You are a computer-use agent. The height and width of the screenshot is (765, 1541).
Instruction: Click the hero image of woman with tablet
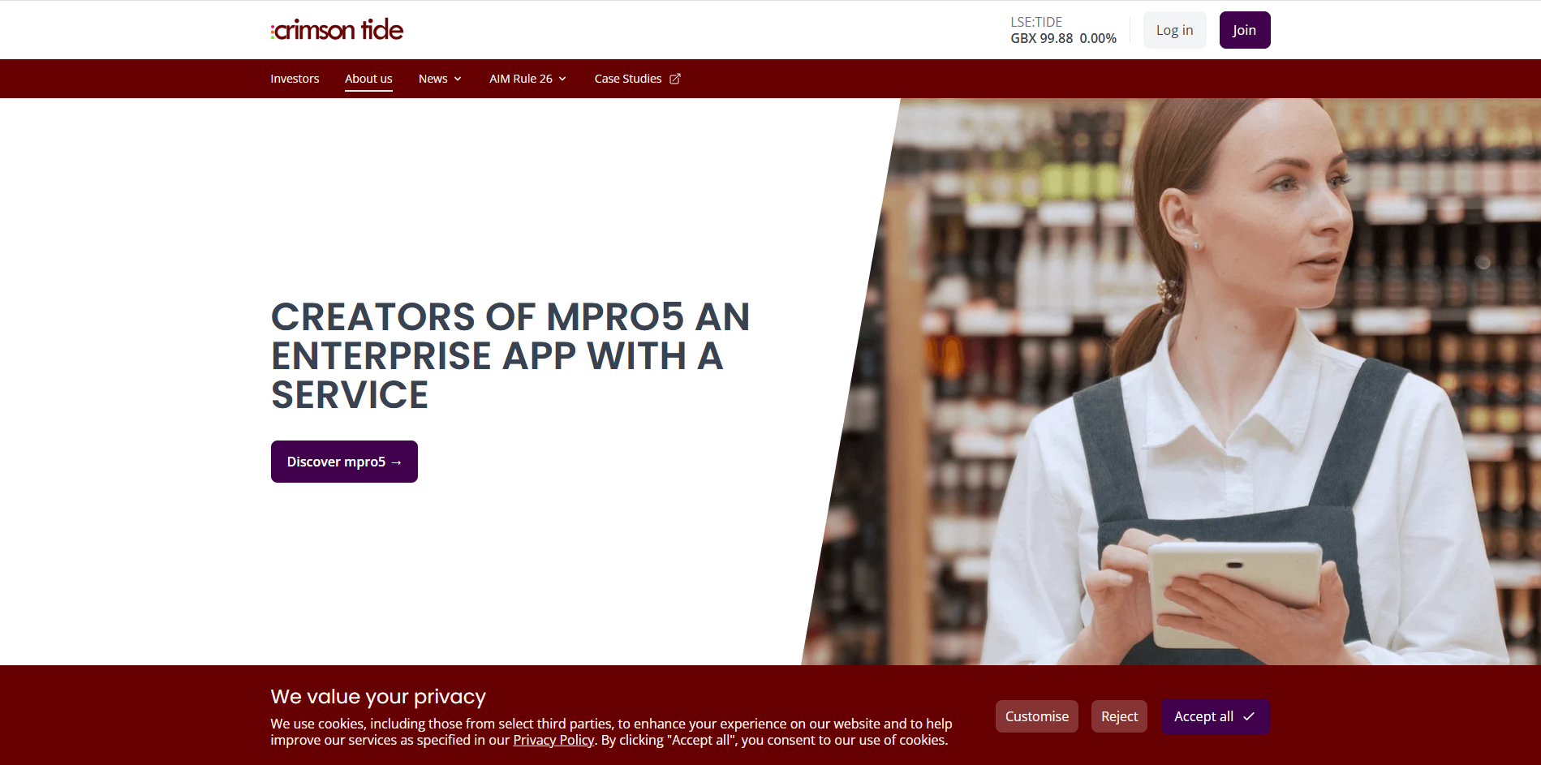[1177, 381]
